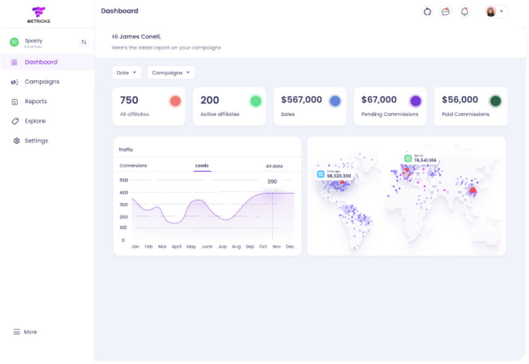Open the user profile avatar dropdown
The height and width of the screenshot is (364, 529).
coord(496,12)
